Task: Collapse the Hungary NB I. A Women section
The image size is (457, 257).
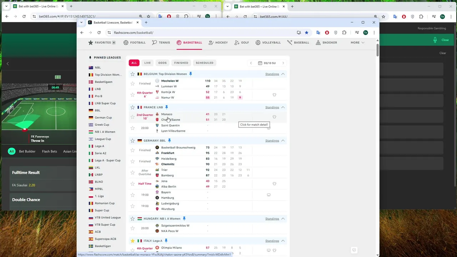Action: (x=283, y=218)
